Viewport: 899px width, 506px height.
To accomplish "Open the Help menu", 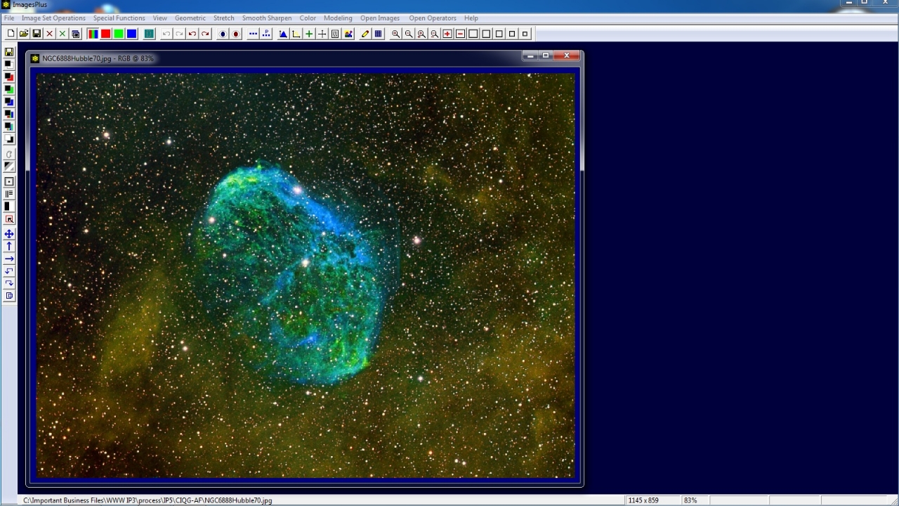I will 471,18.
